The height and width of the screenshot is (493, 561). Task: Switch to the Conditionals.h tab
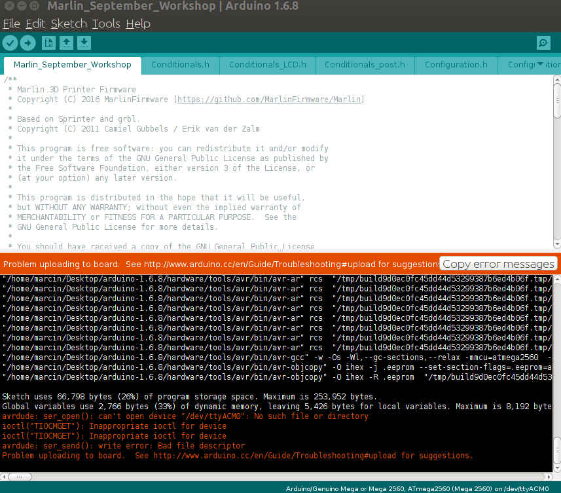(180, 65)
